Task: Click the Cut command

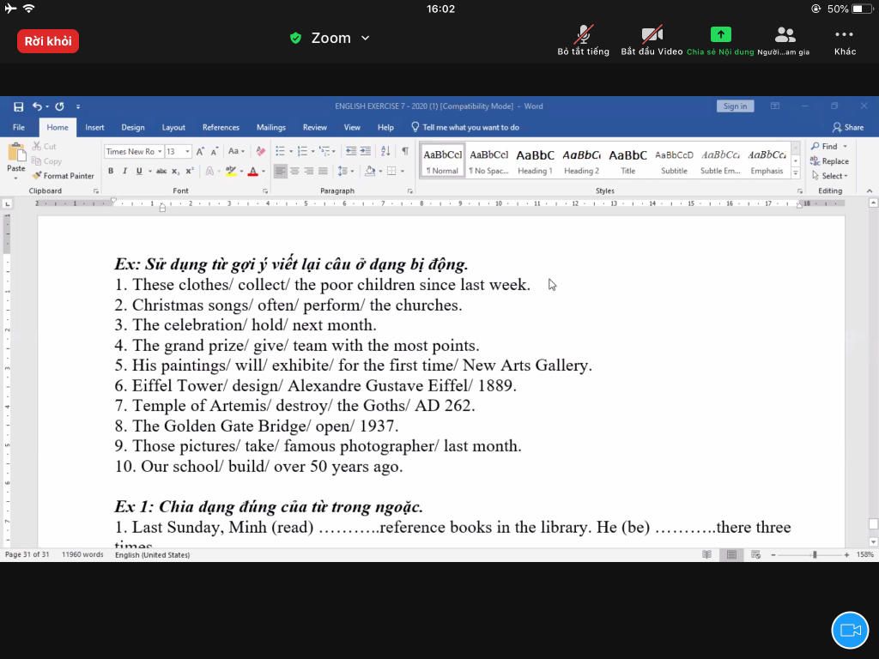Action: click(x=45, y=146)
